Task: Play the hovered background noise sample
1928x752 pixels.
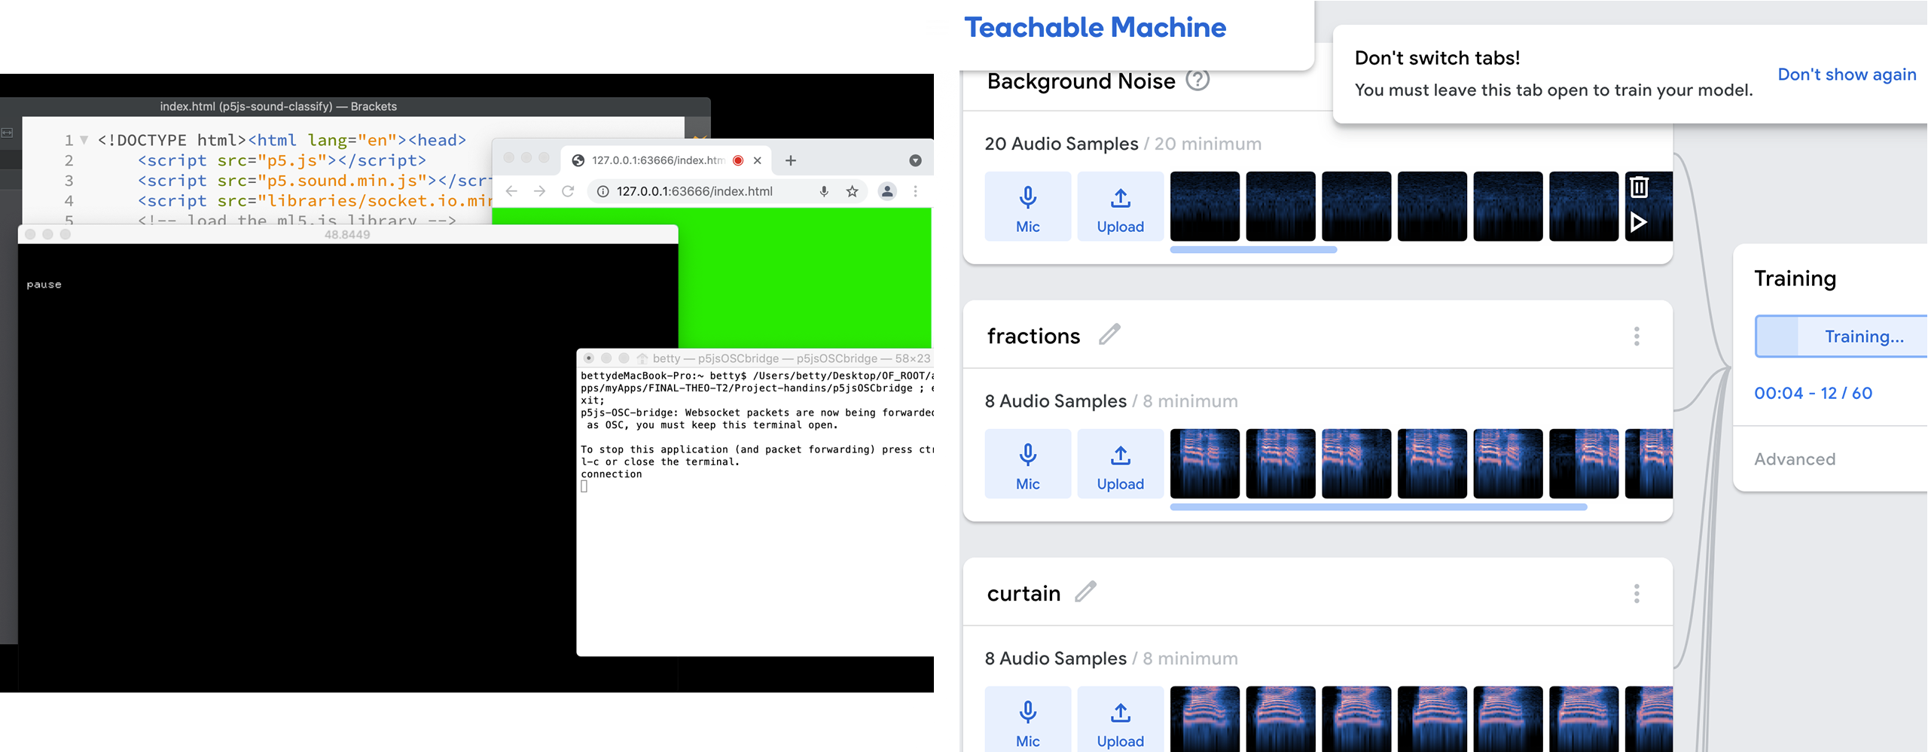Action: 1639,222
